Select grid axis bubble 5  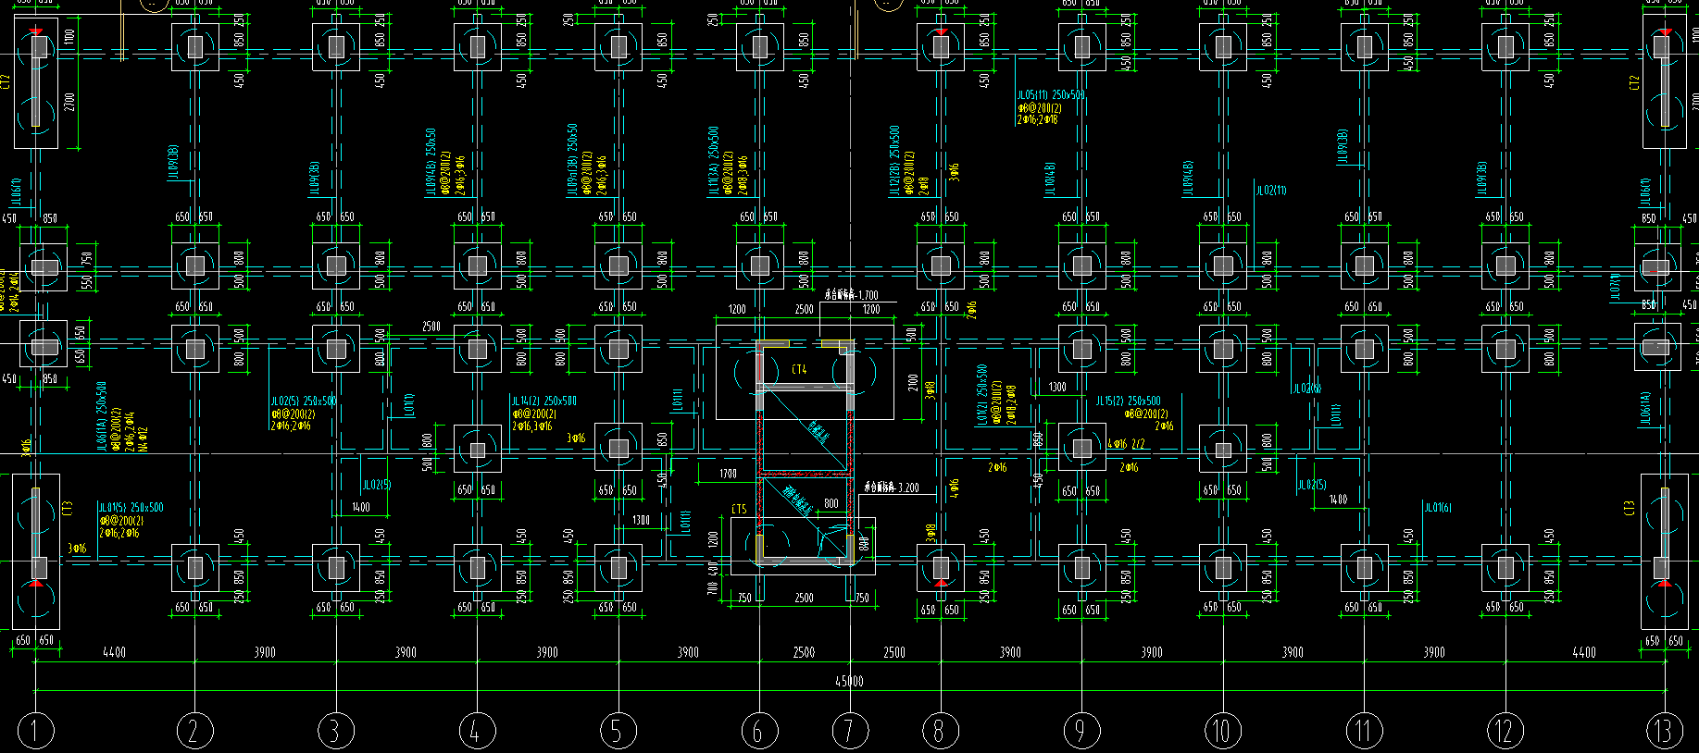pyautogui.click(x=618, y=731)
